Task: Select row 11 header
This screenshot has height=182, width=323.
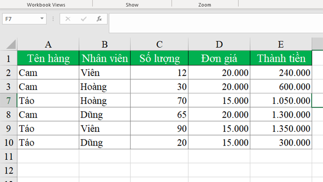Action: [8, 157]
